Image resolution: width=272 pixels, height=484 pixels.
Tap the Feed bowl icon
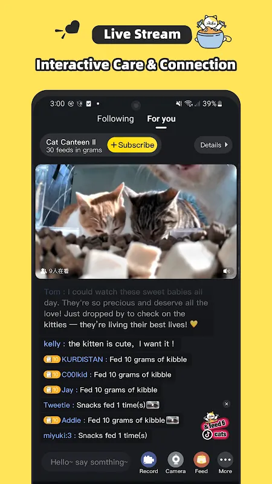click(201, 460)
